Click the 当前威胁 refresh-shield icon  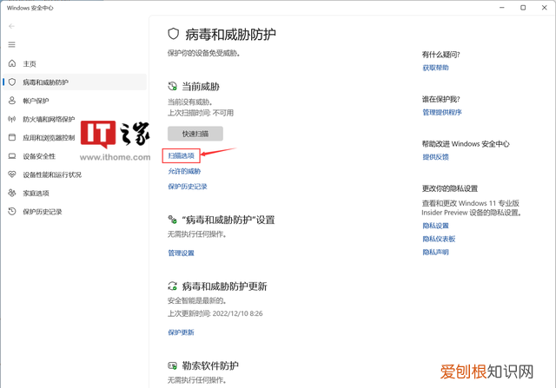coord(172,86)
